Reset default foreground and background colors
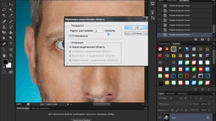The width and height of the screenshot is (216, 121). tap(4, 67)
